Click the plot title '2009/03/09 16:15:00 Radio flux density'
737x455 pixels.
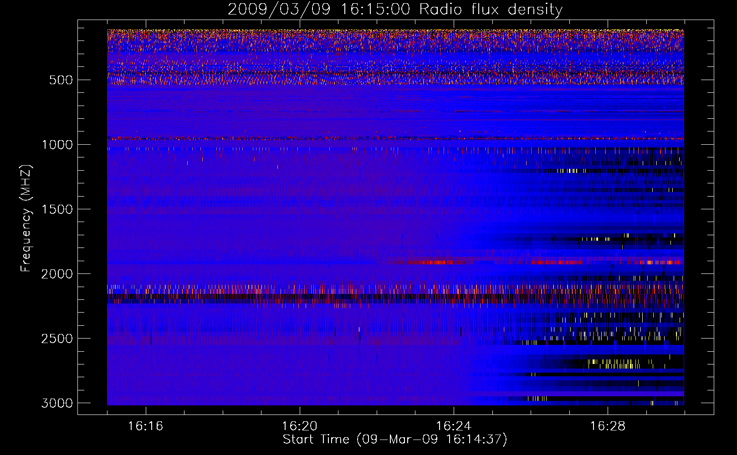click(x=395, y=10)
